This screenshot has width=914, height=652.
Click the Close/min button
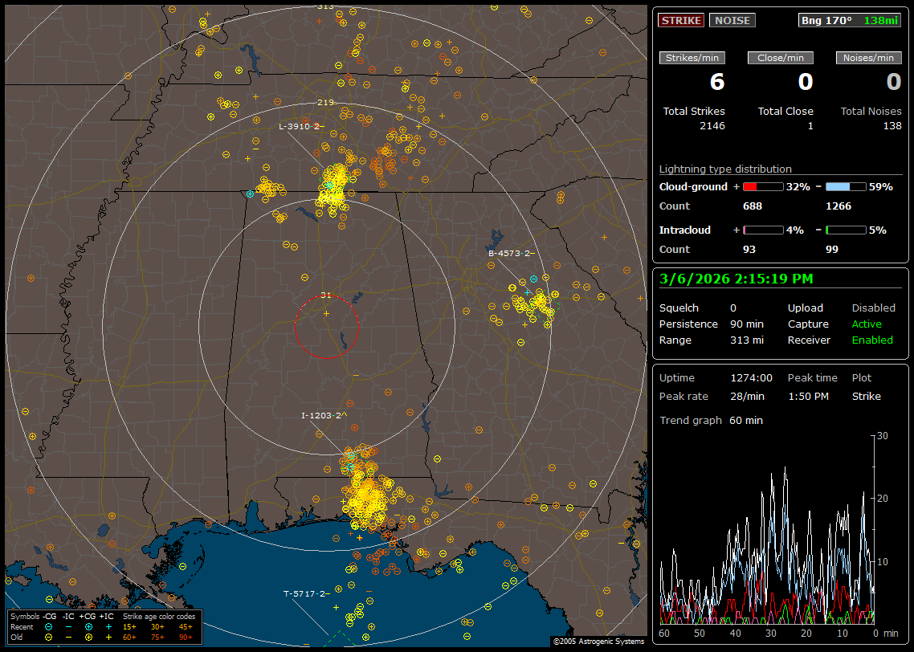click(x=780, y=58)
